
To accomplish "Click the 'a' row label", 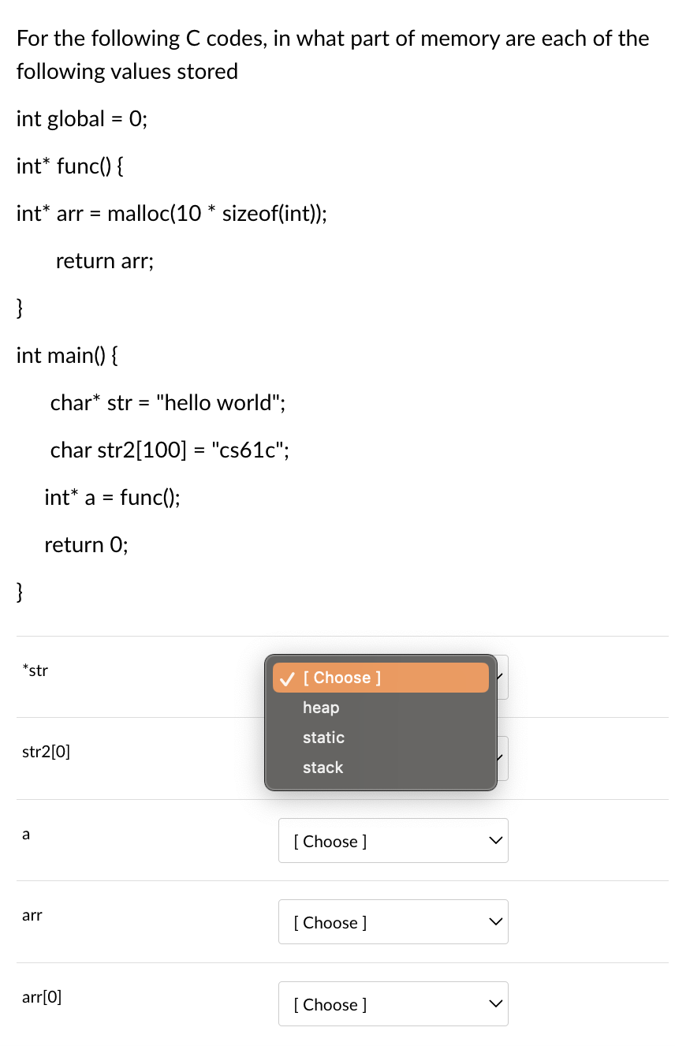I will 26,834.
